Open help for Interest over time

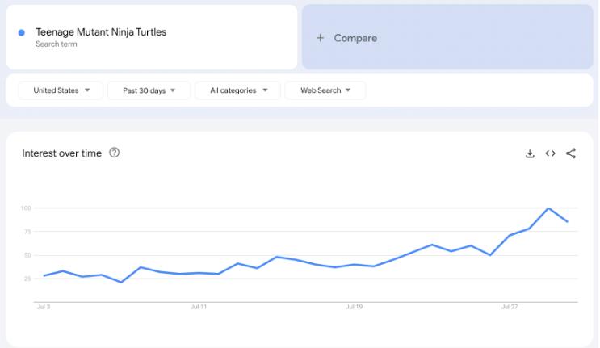(x=114, y=153)
